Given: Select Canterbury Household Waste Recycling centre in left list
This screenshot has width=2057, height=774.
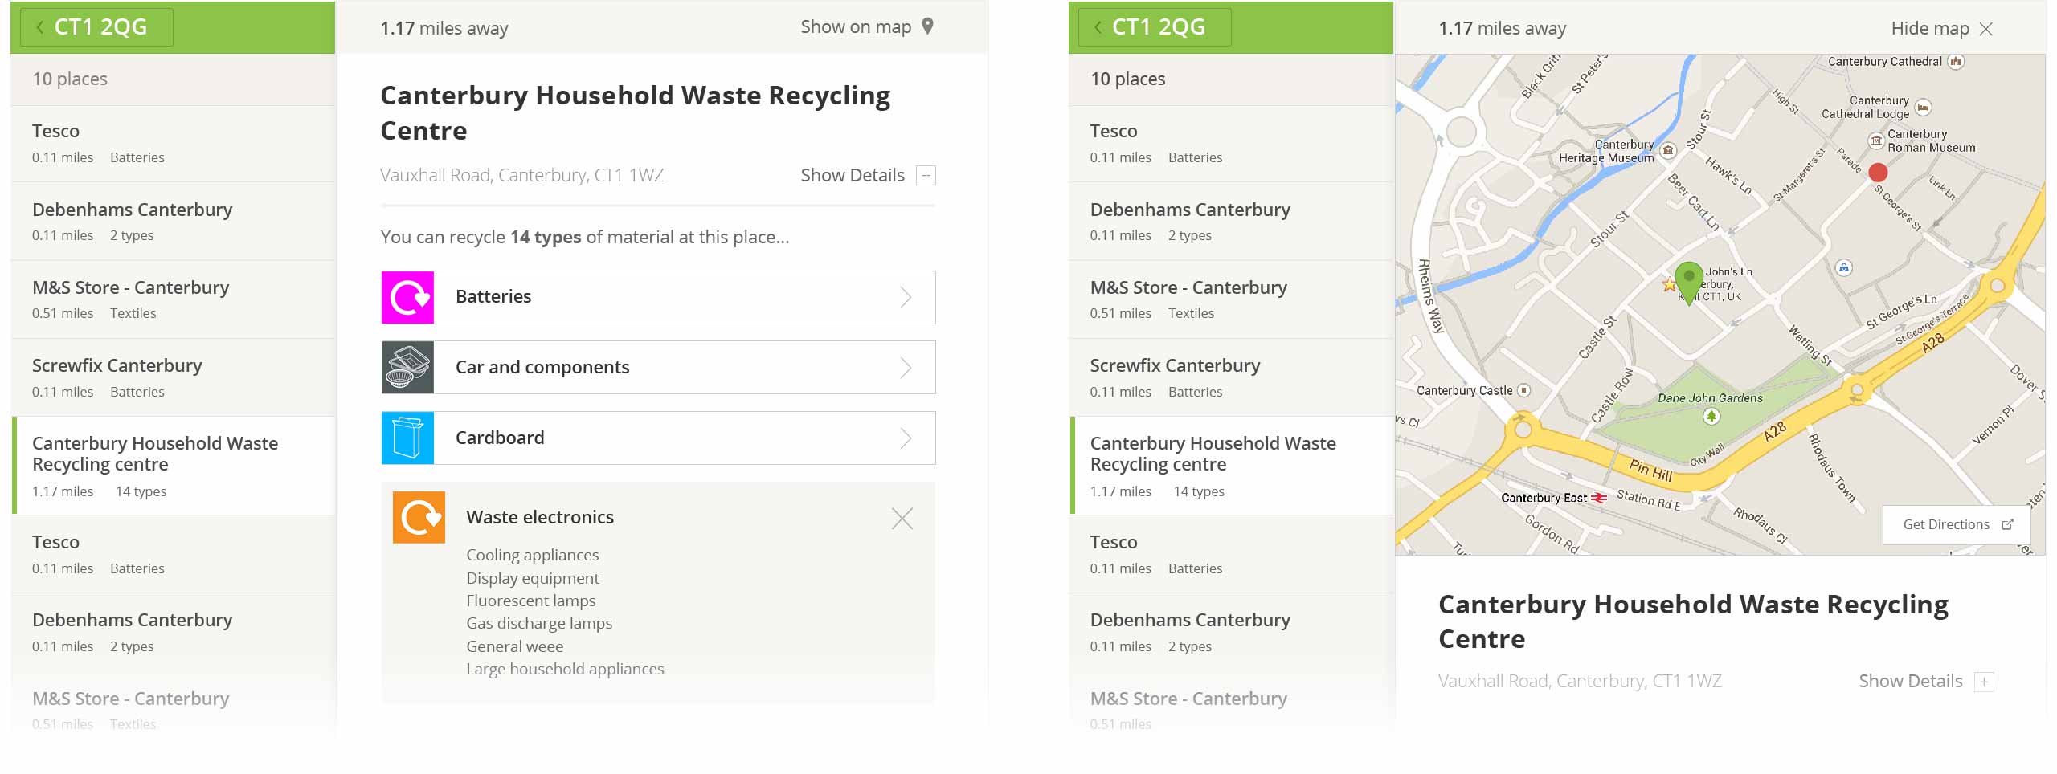Looking at the screenshot, I should pos(174,465).
